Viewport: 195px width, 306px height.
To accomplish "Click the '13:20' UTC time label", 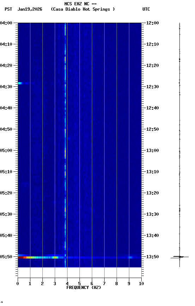I will [153, 193].
